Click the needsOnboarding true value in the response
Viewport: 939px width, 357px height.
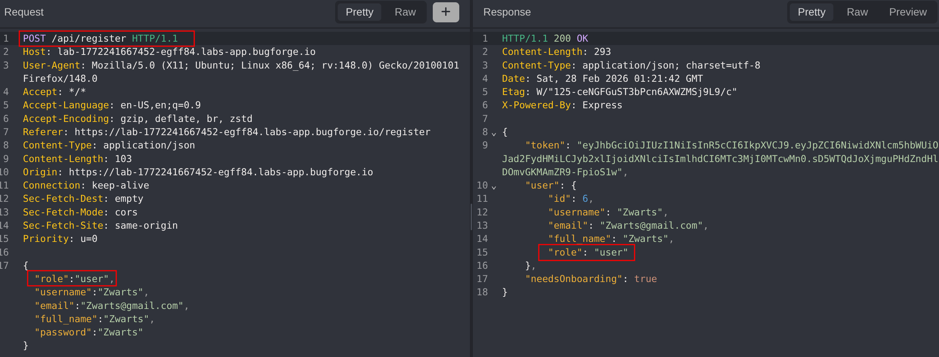click(645, 279)
